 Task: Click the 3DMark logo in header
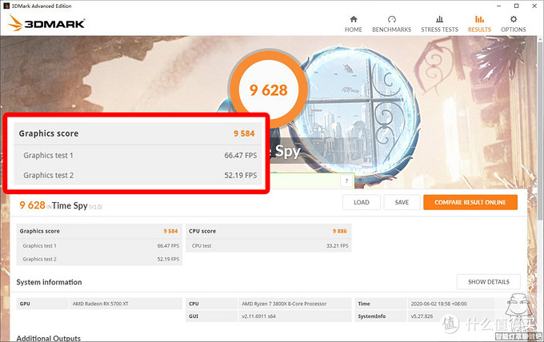[x=46, y=23]
